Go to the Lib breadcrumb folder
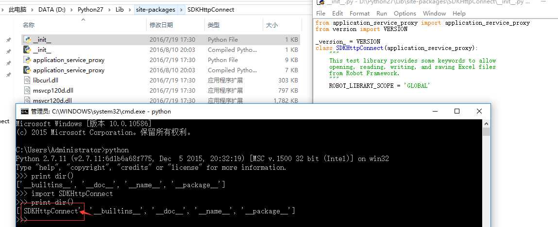This screenshot has width=558, height=227. point(119,10)
